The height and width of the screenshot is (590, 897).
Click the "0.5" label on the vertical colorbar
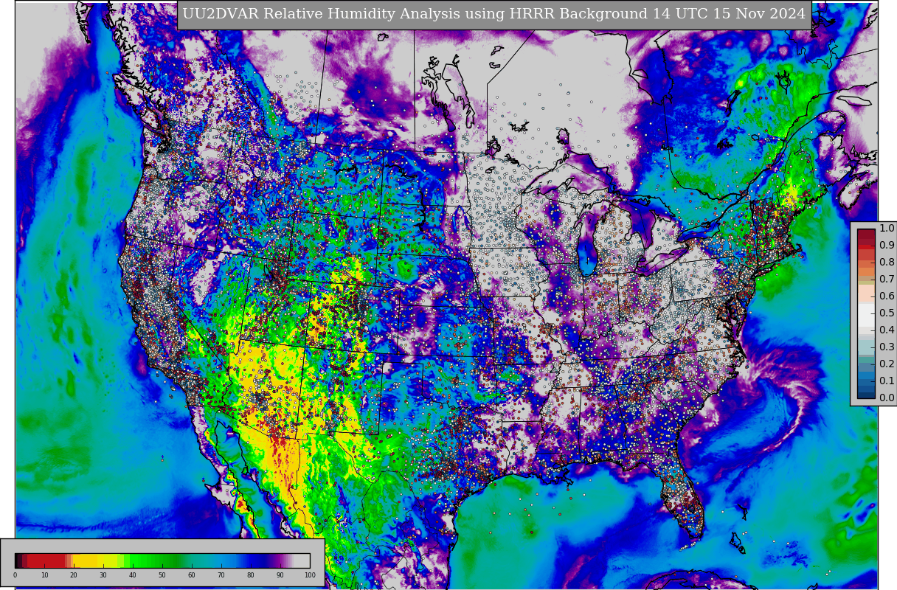click(887, 313)
